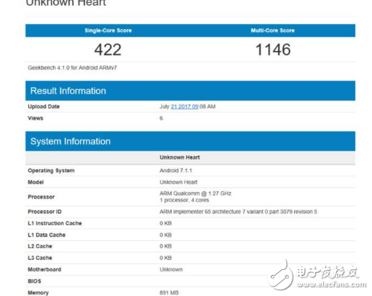Screen dimensions: 372x296
Task: Click the 'ARM implementer 65 architecture' value
Action: tap(238, 212)
